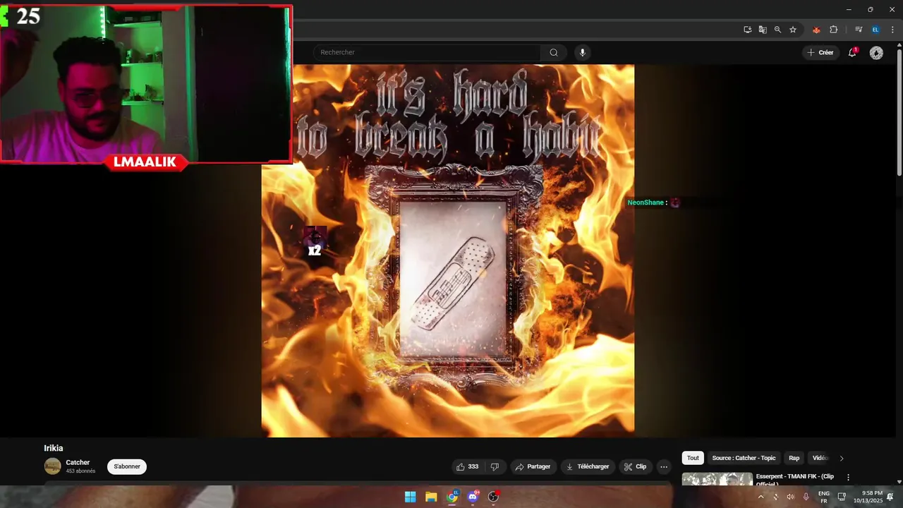
Task: Open the Windows Start button
Action: coord(410,497)
